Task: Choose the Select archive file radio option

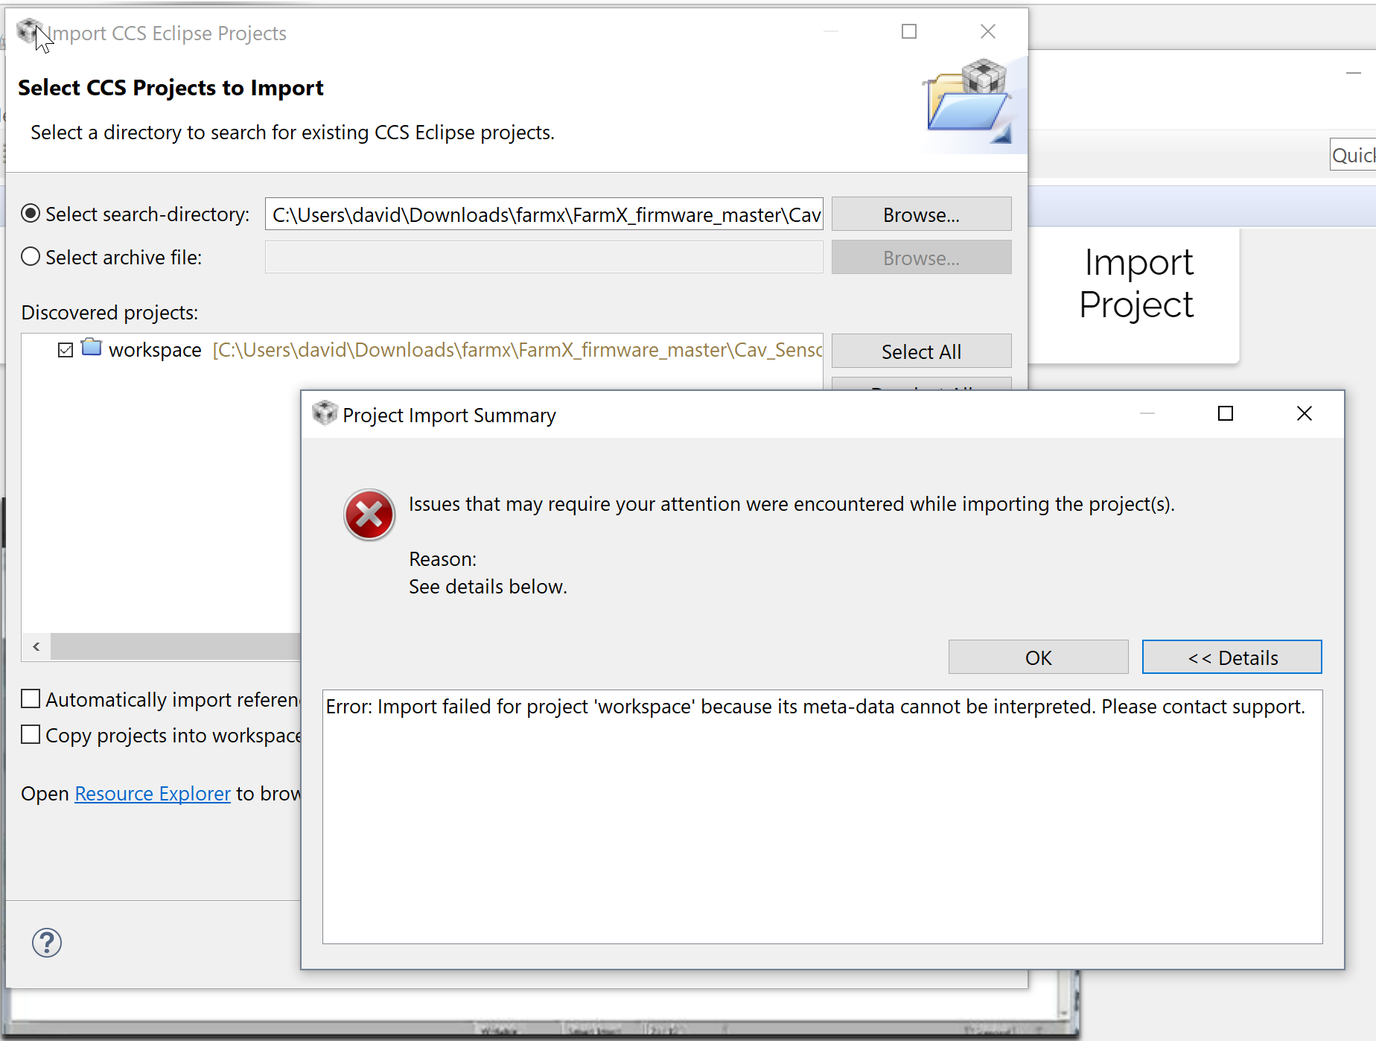Action: [31, 258]
